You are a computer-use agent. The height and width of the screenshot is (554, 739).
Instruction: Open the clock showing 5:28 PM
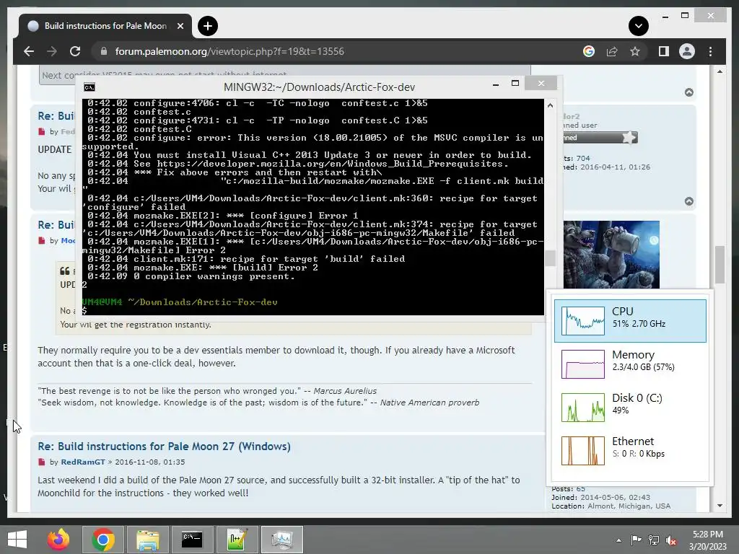coord(707,540)
